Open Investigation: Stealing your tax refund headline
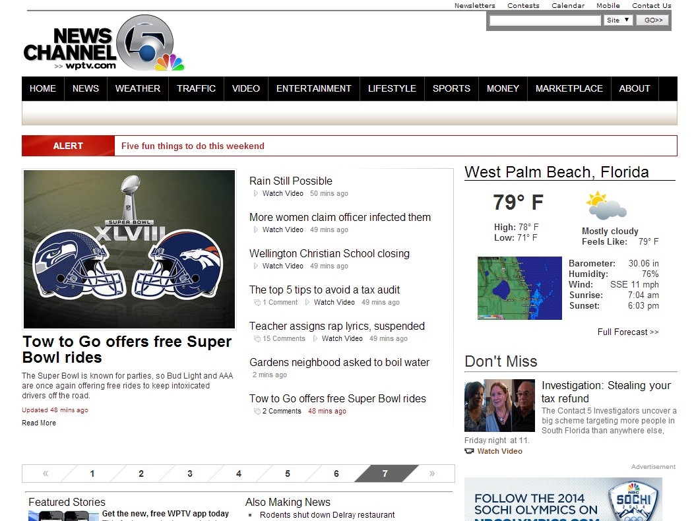694x521 pixels. tap(606, 392)
